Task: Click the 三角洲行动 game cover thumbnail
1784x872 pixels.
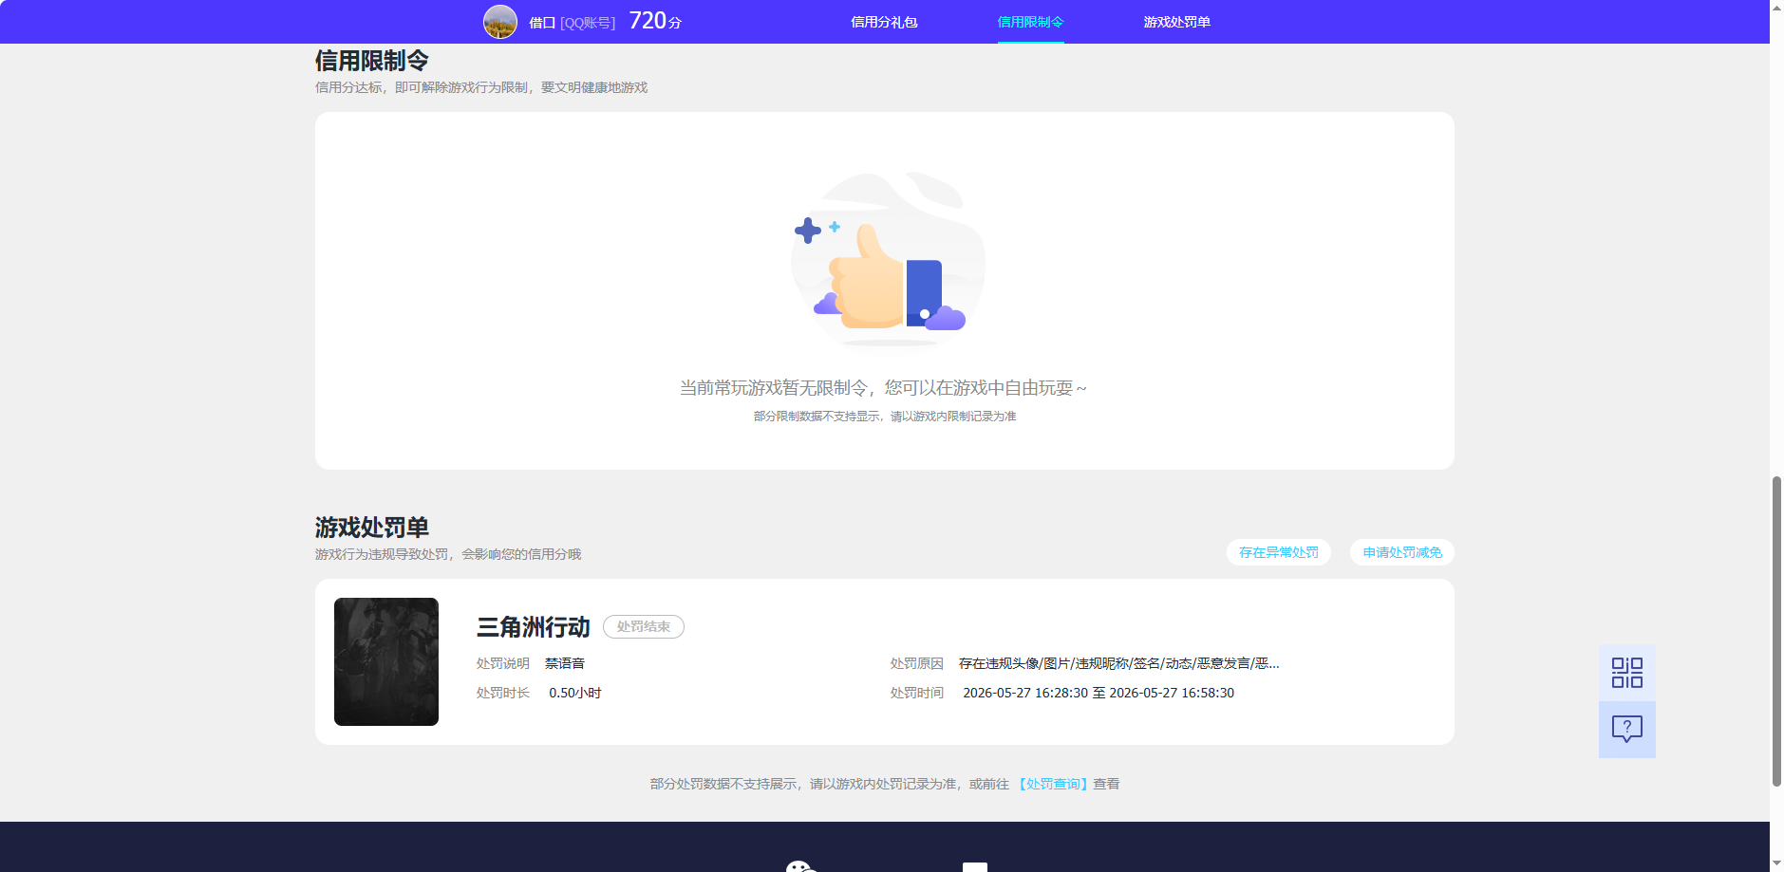Action: pos(386,661)
